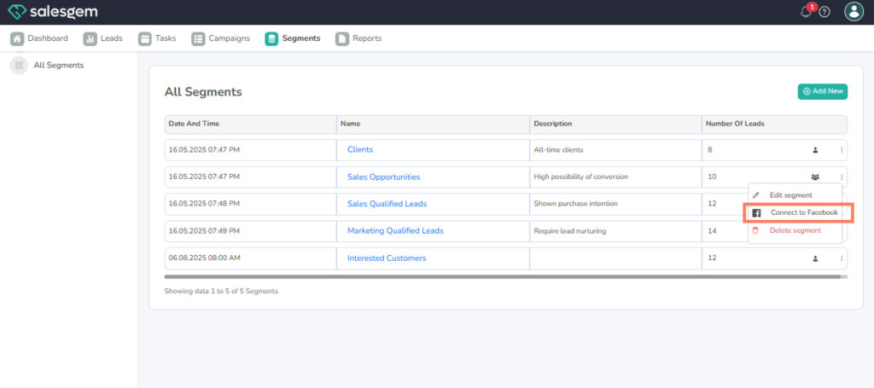
Task: Click the notification bell icon
Action: pos(806,12)
